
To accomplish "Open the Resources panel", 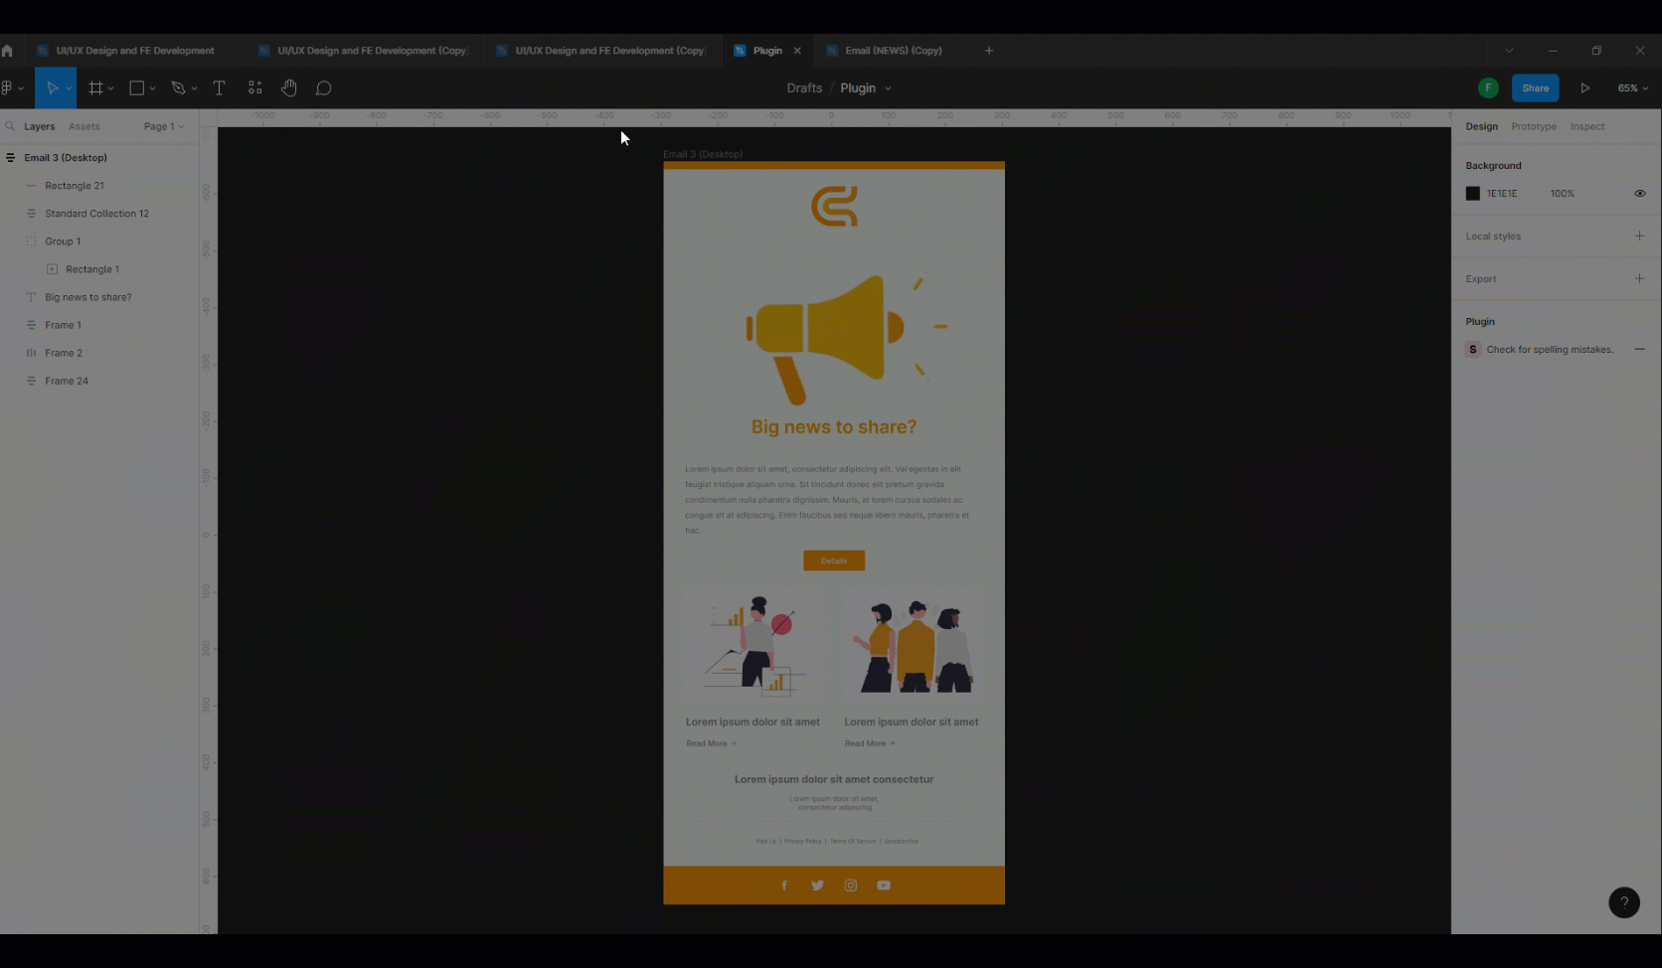I will click(254, 87).
